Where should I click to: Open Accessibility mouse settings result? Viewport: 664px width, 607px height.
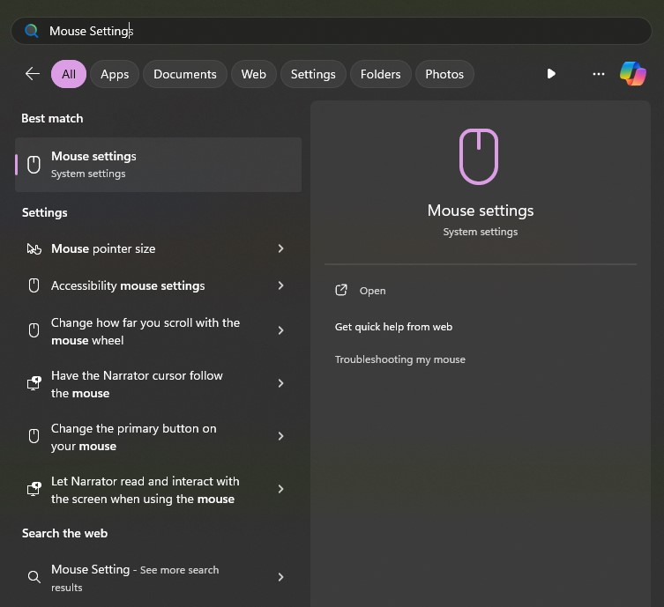159,286
